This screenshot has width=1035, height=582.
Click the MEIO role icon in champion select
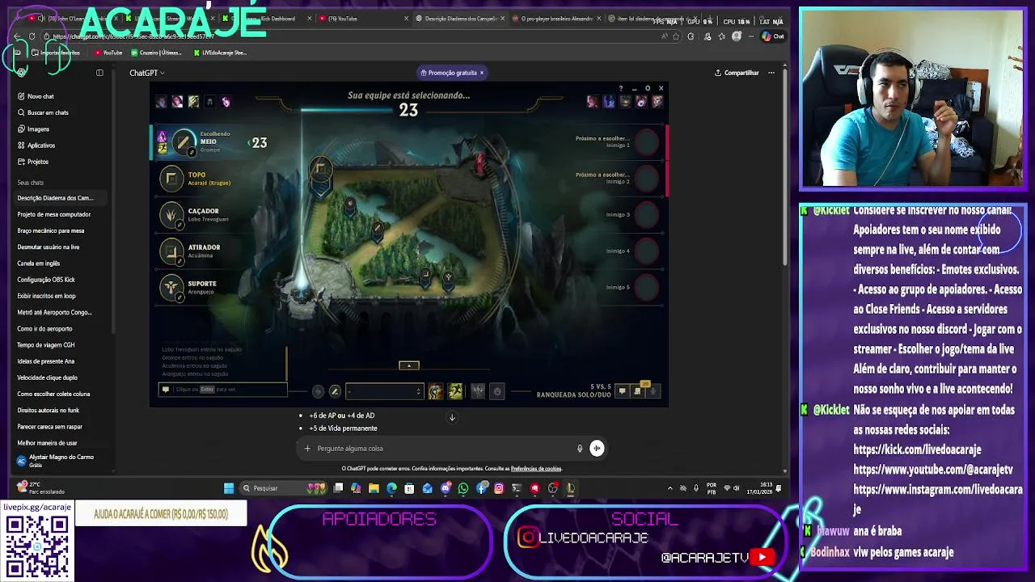[x=184, y=142]
